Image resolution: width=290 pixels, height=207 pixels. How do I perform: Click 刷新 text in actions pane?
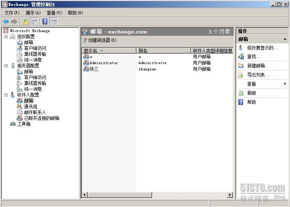click(251, 93)
